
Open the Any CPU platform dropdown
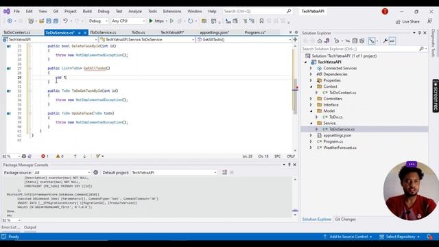click(x=128, y=21)
